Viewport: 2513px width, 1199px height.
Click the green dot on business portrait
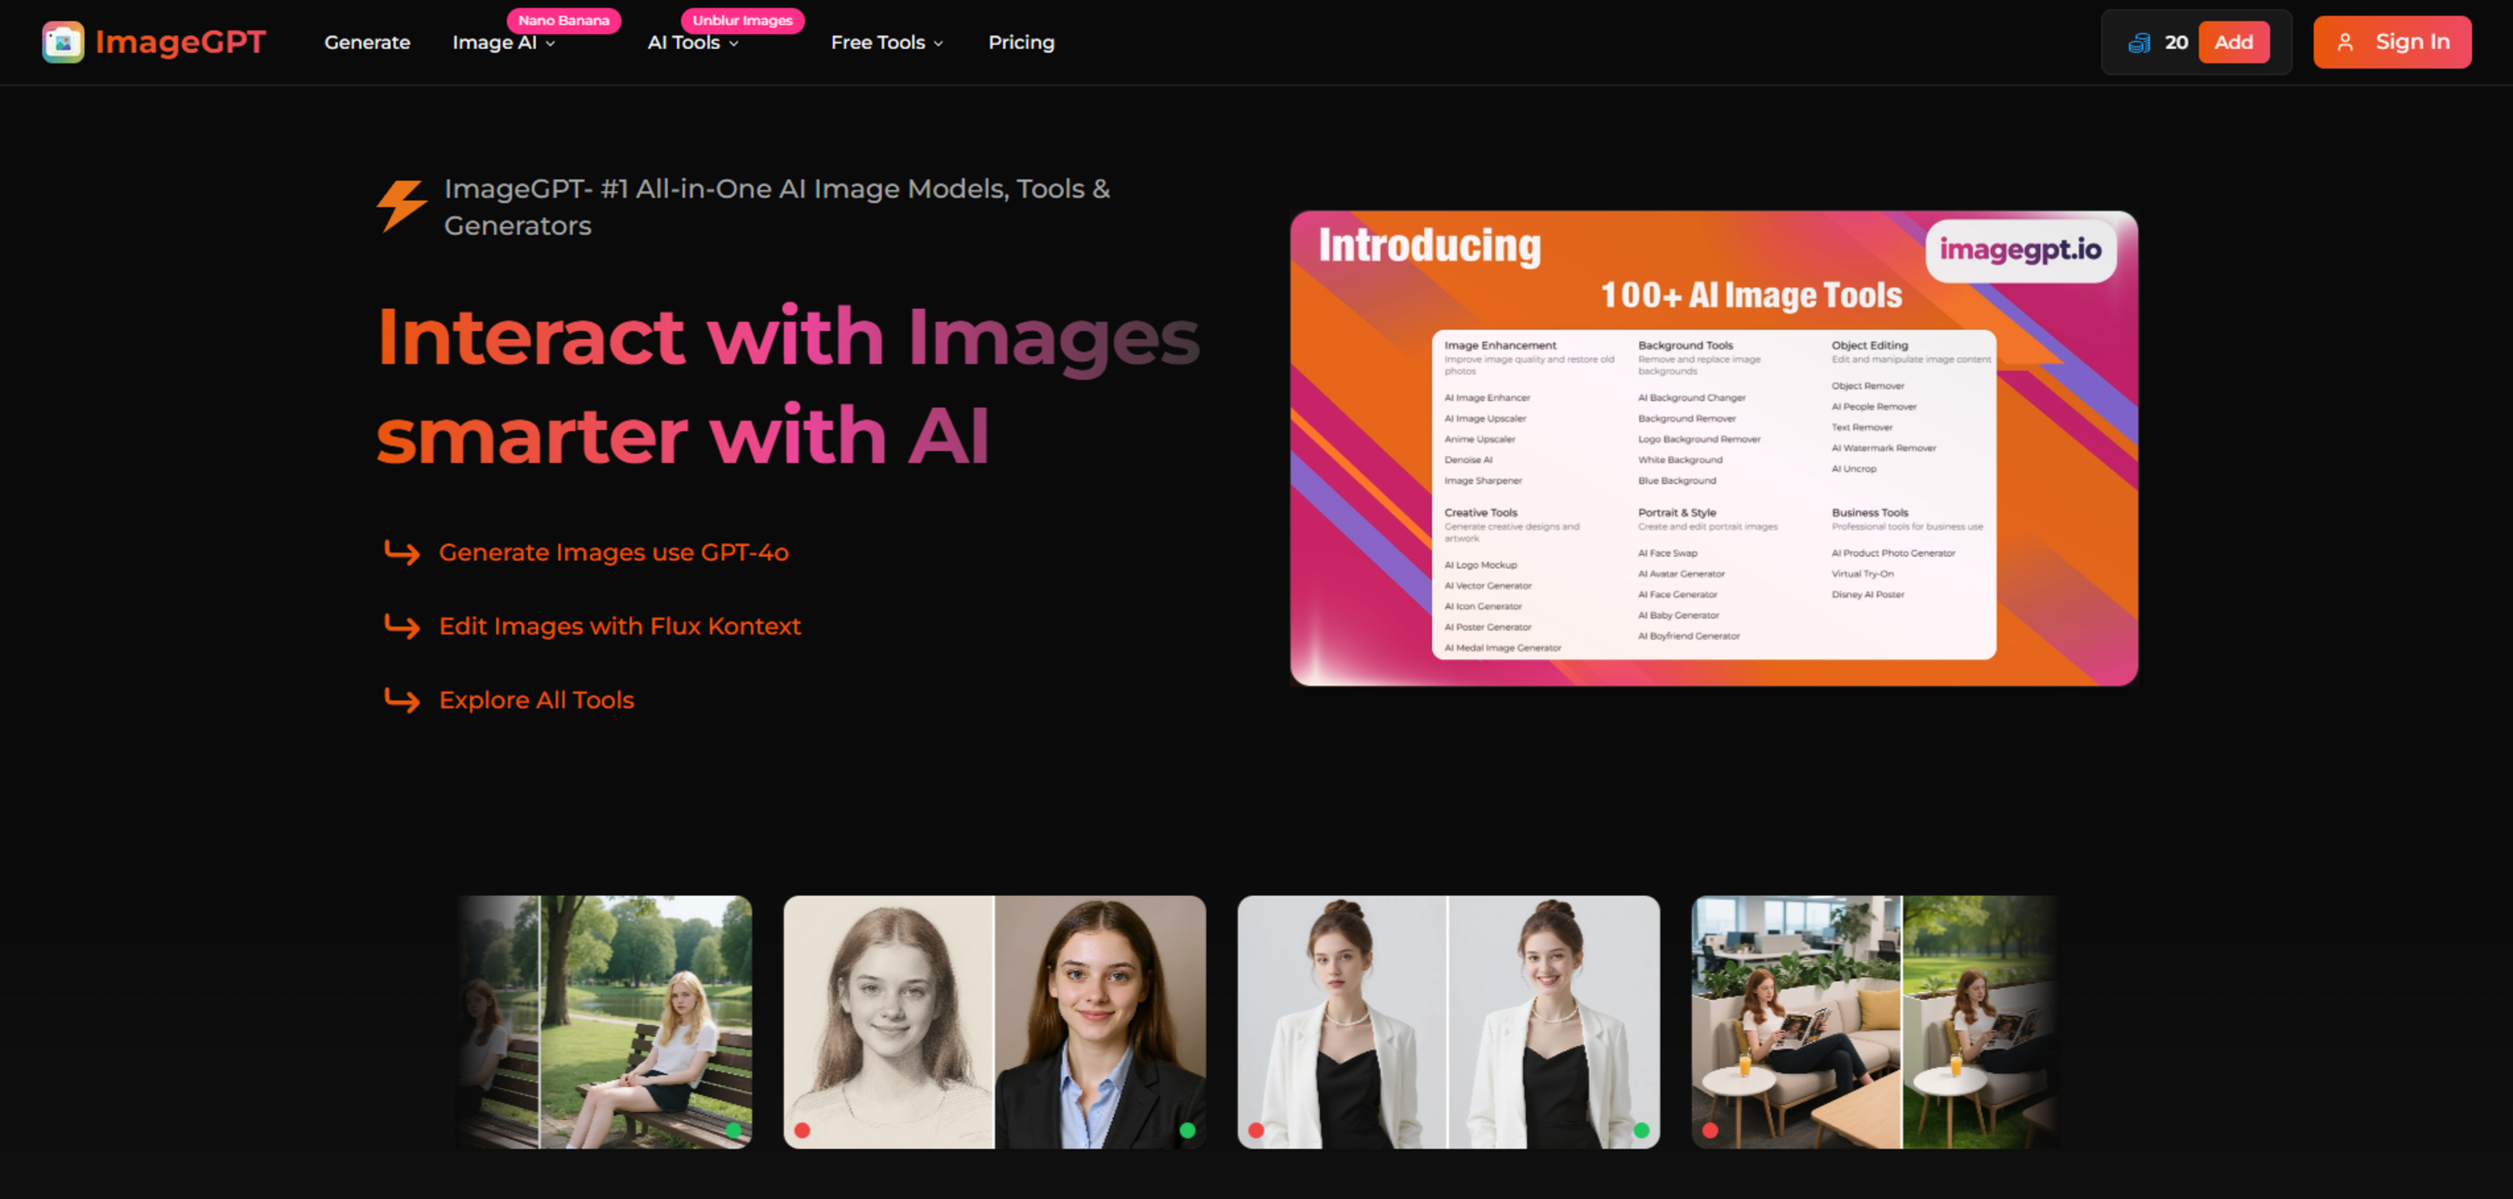1187,1131
